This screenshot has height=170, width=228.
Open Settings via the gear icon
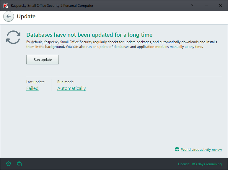click(x=9, y=164)
